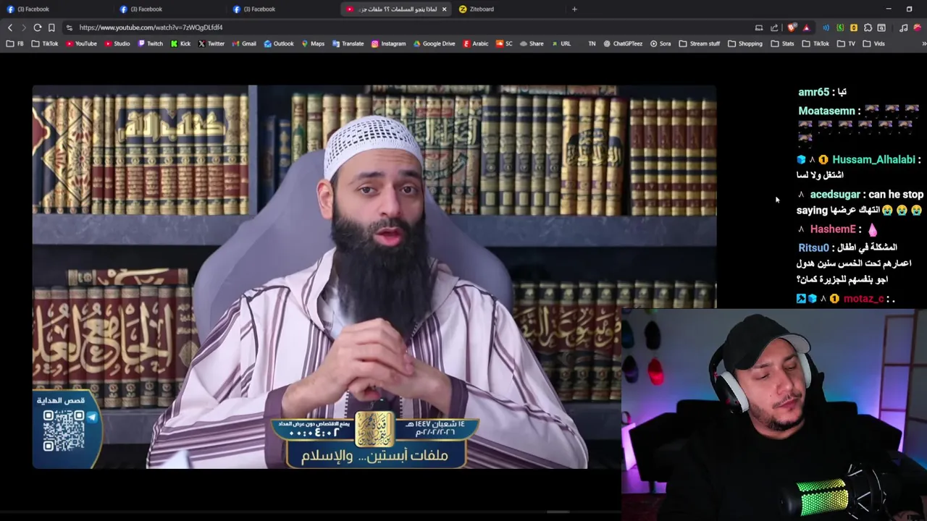Click the browser forward arrow
This screenshot has width=927, height=521.
tap(24, 27)
